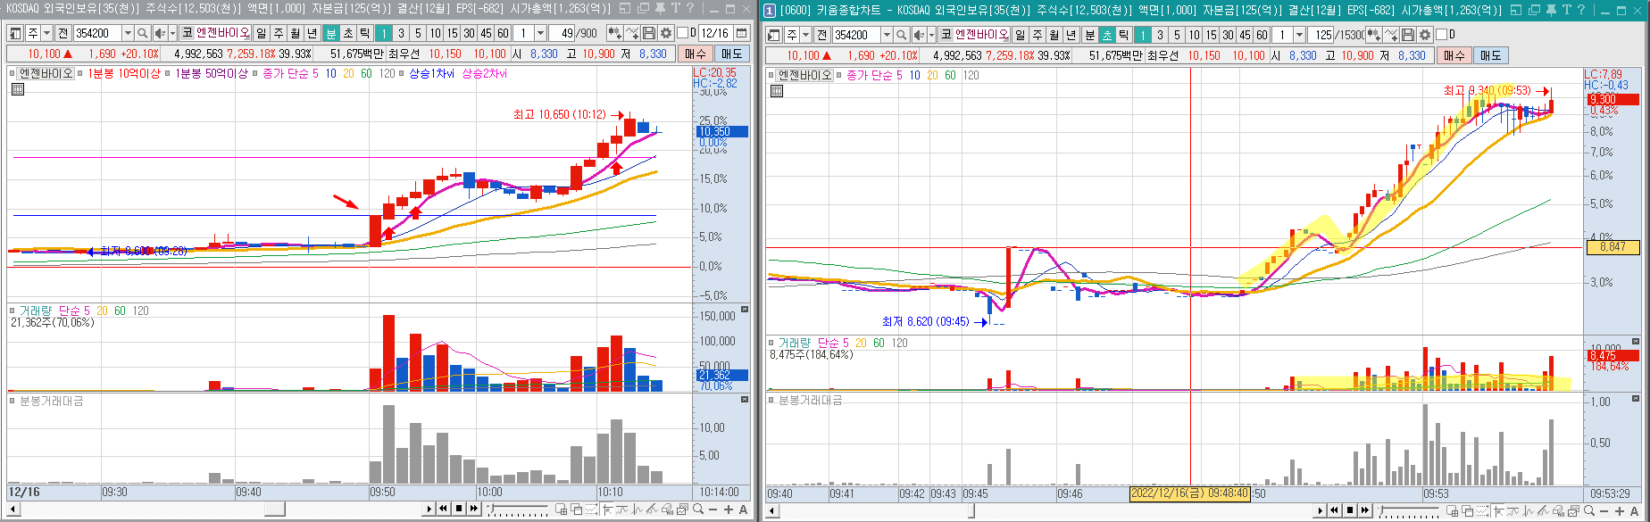
Task: Open stock search magnifier in left chart
Action: tap(142, 33)
